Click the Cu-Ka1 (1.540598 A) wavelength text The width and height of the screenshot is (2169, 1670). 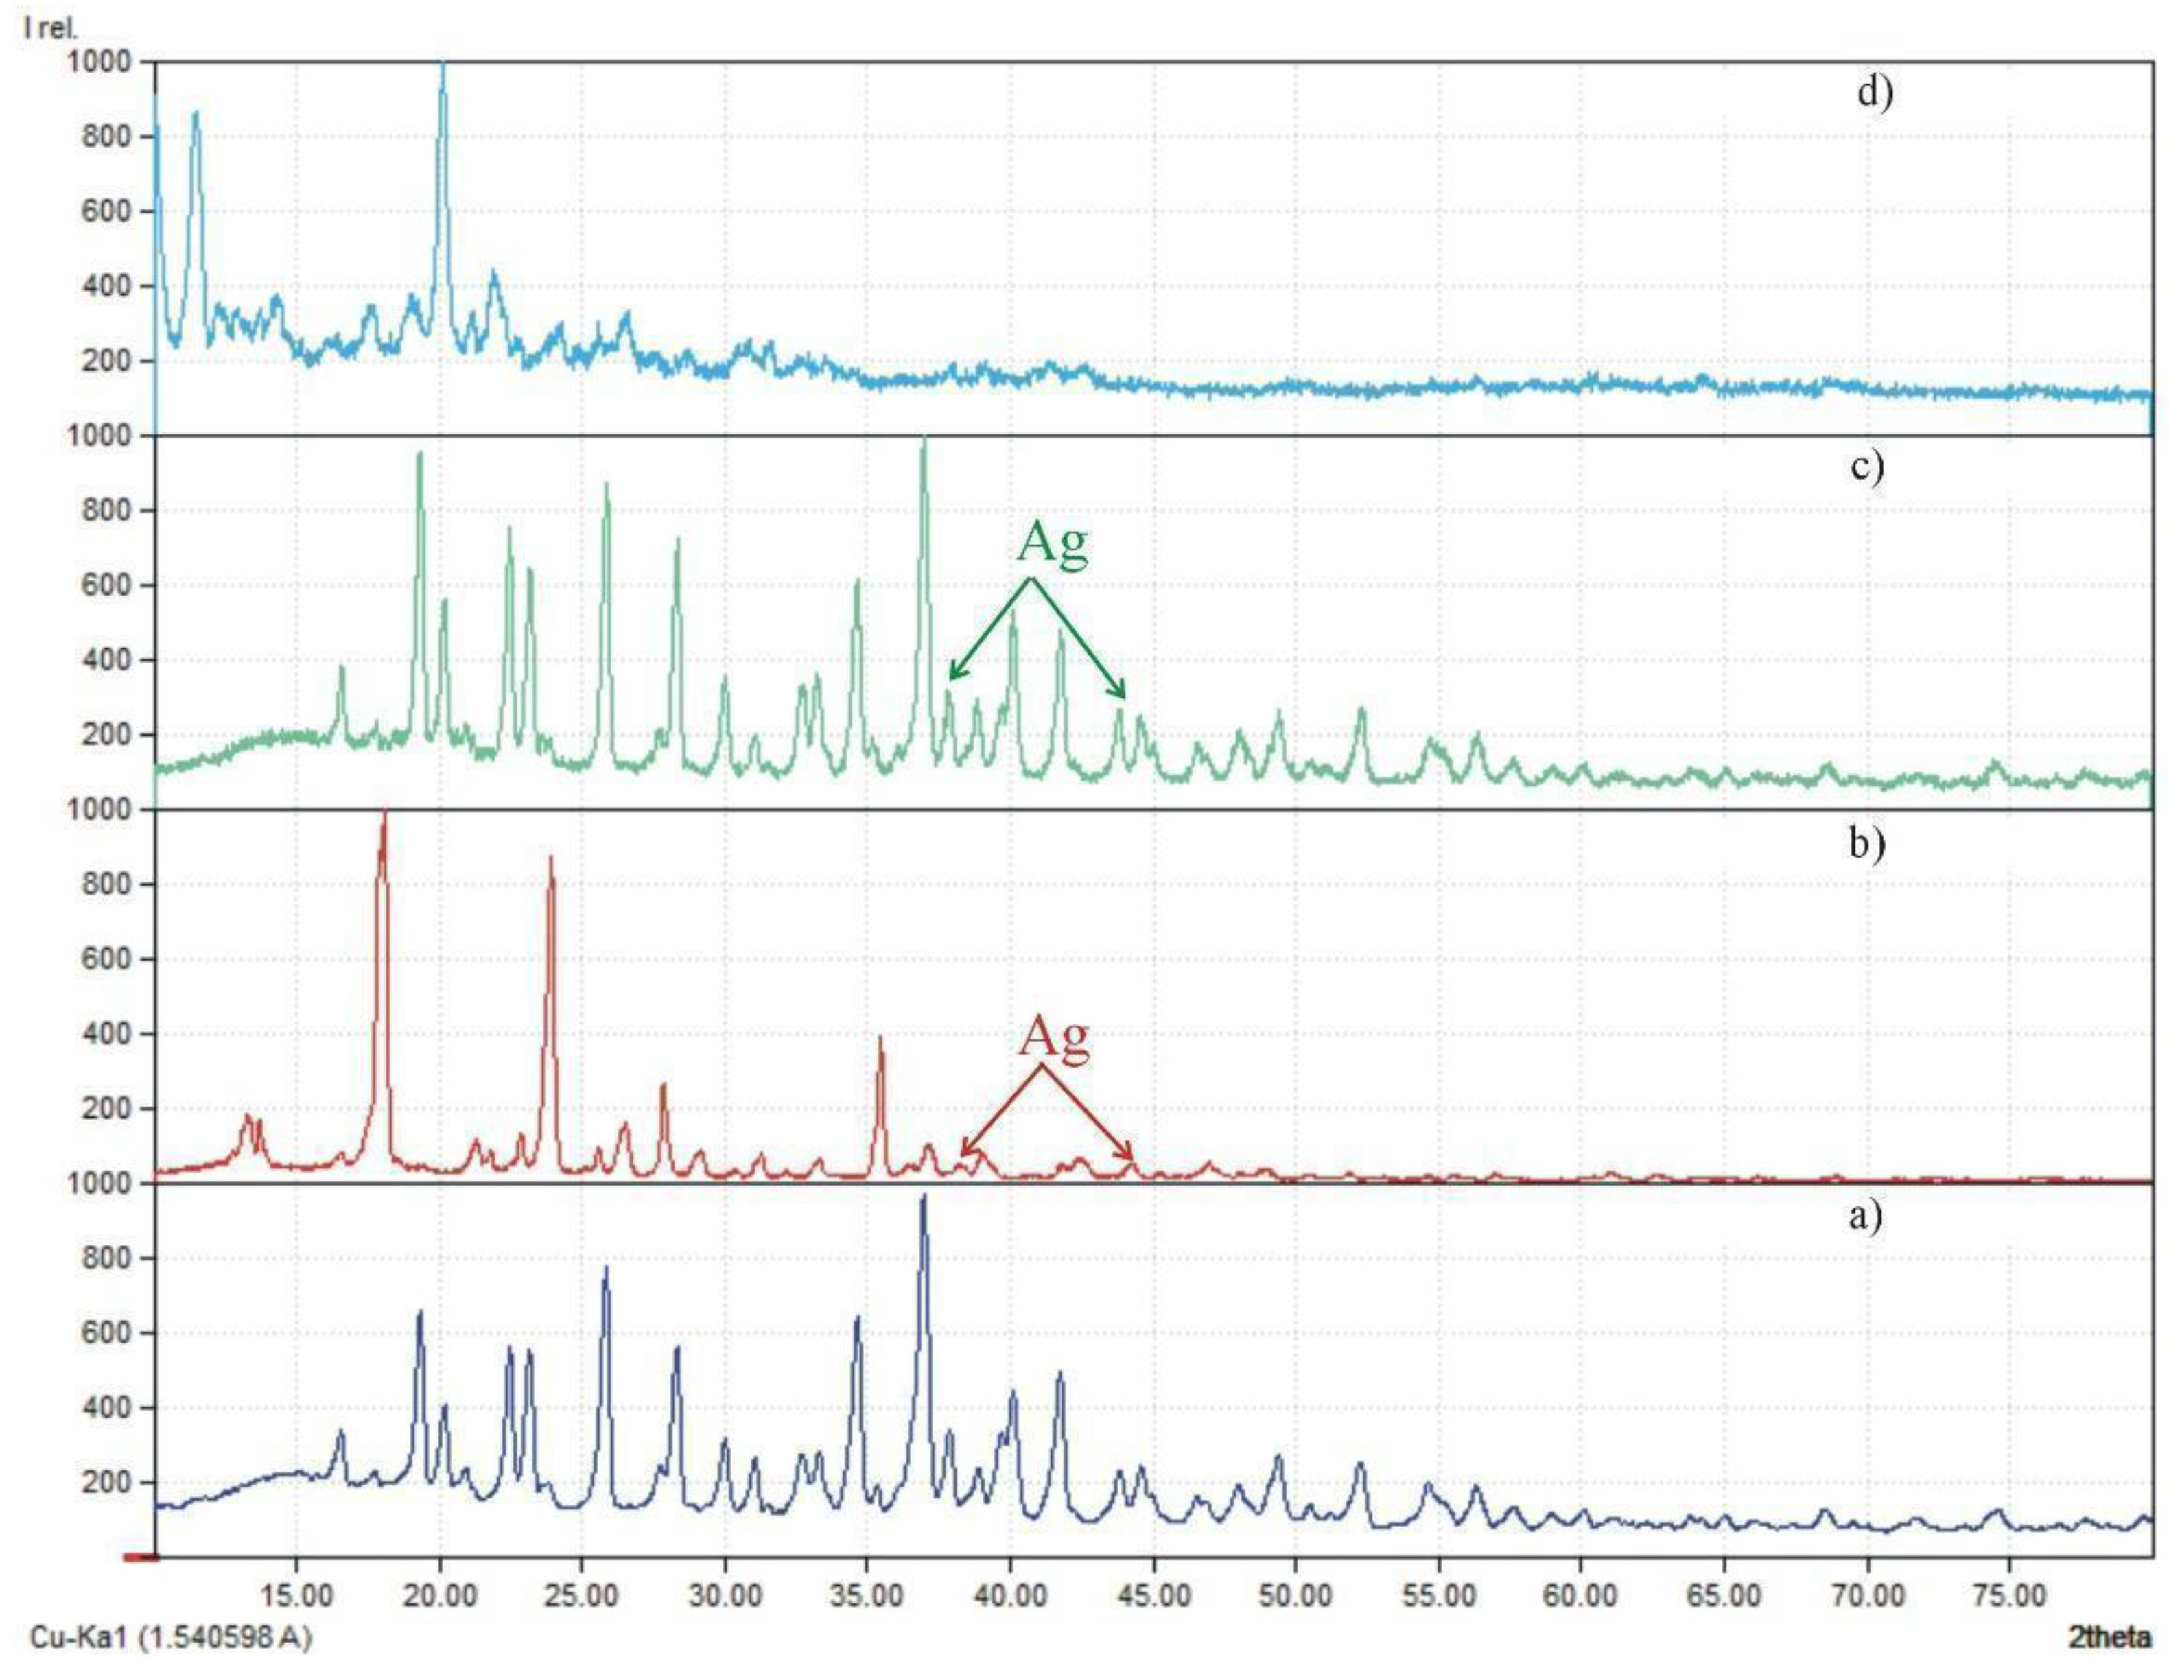coord(171,1637)
